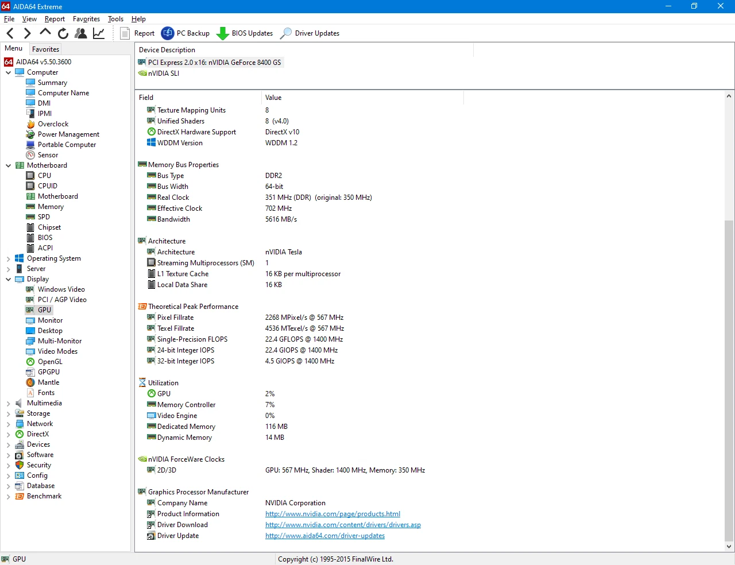Click the PC Backup button label
Viewport: 735px width, 565px height.
coord(193,33)
